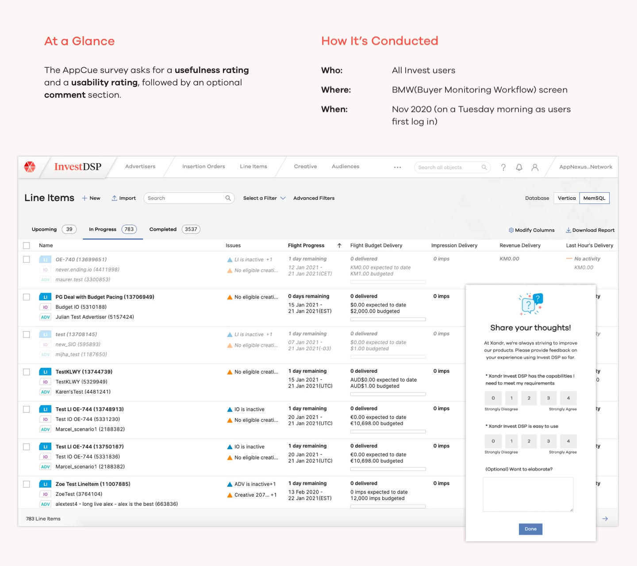Image resolution: width=637 pixels, height=566 pixels.
Task: Open the user profile icon
Action: 535,167
